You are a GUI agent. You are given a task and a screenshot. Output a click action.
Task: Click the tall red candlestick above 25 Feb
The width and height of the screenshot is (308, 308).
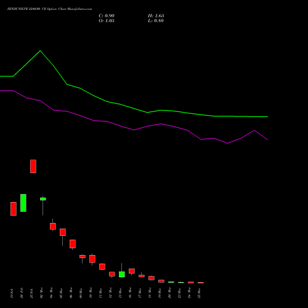[x=33, y=166]
